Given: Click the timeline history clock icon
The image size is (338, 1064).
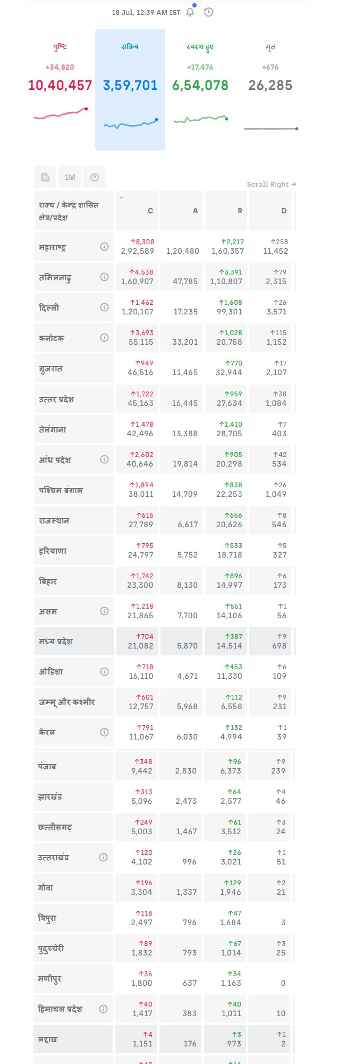Looking at the screenshot, I should [208, 12].
